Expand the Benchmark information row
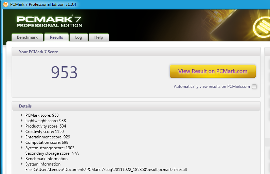The width and height of the screenshot is (270, 174). click(22, 158)
